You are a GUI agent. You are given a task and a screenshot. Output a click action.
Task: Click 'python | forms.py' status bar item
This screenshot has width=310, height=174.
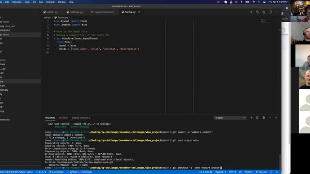click(79, 172)
